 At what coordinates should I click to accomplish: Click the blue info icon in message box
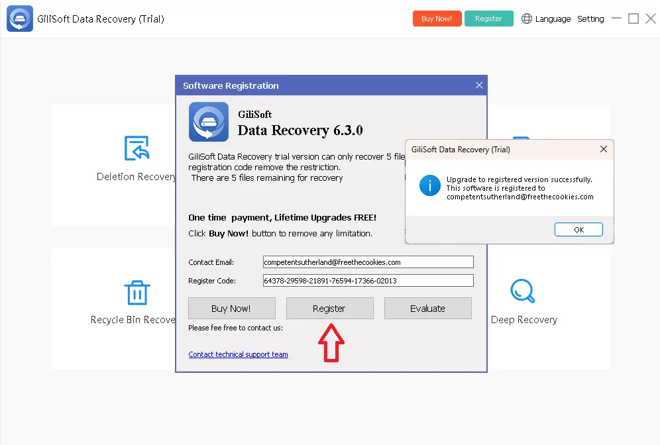tap(429, 185)
